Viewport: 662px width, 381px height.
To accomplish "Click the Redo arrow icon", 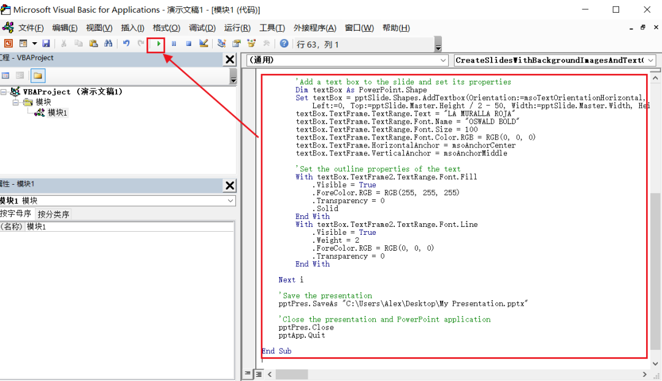I will [x=140, y=43].
